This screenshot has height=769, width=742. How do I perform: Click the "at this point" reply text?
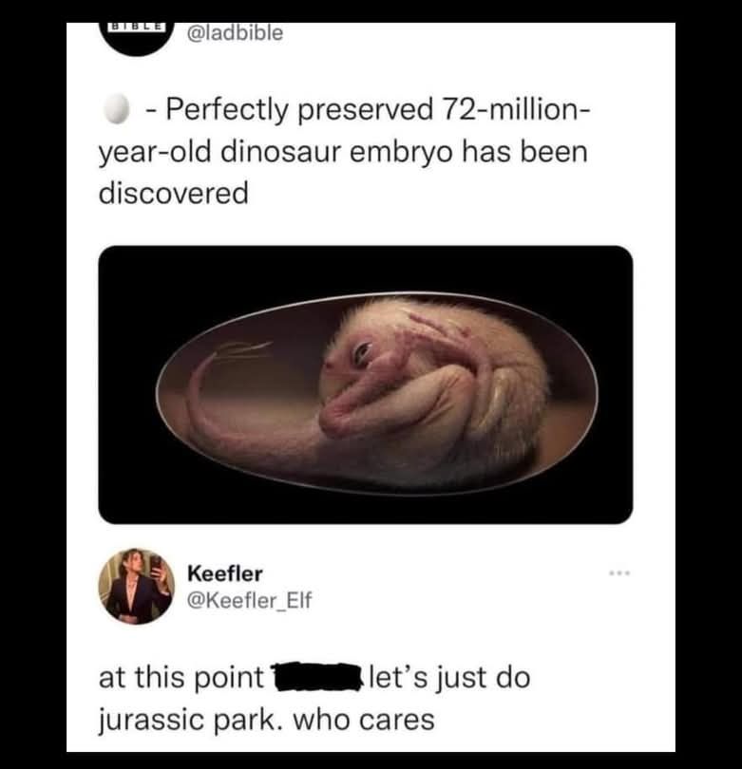(x=181, y=679)
